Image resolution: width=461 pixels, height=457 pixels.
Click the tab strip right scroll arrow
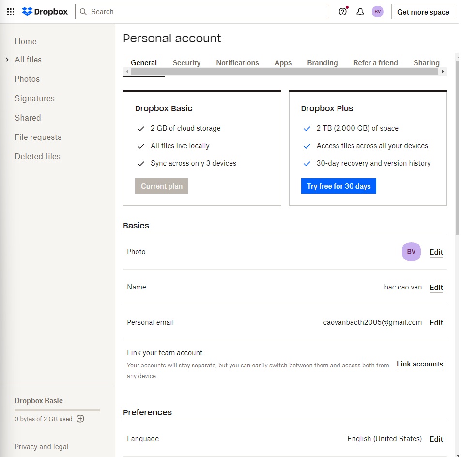pyautogui.click(x=443, y=72)
